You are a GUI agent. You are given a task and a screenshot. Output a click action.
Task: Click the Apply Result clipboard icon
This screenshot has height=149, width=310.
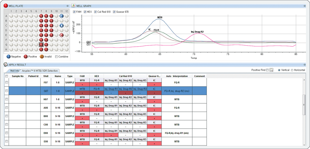pos(5,65)
